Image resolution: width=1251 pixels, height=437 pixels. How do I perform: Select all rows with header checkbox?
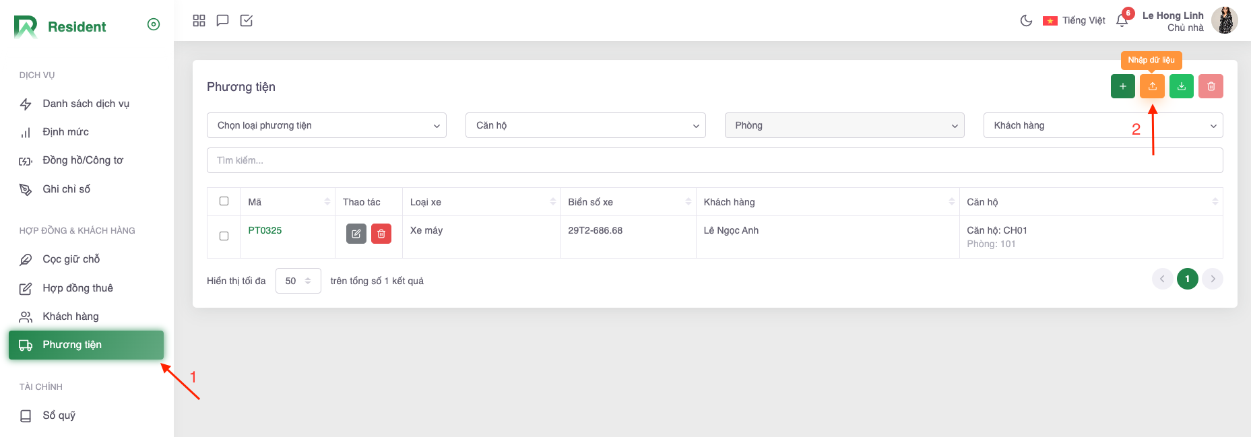(x=224, y=201)
